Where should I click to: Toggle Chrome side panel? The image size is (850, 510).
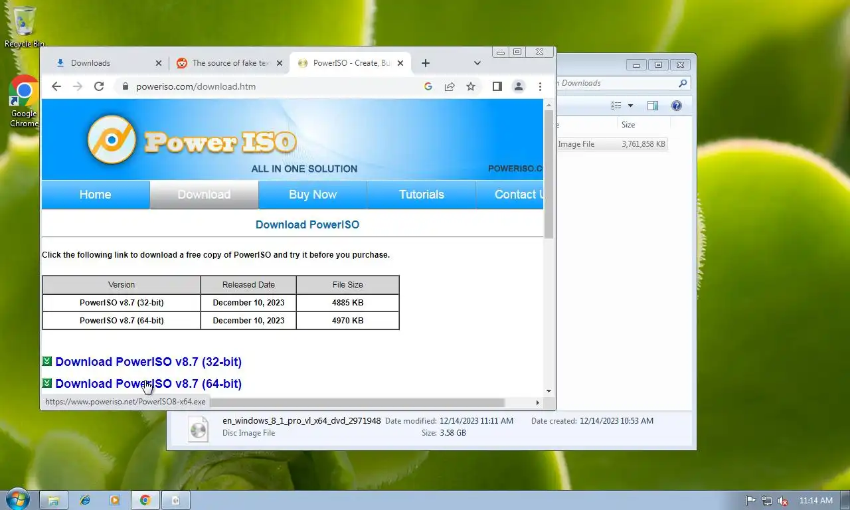tap(497, 86)
